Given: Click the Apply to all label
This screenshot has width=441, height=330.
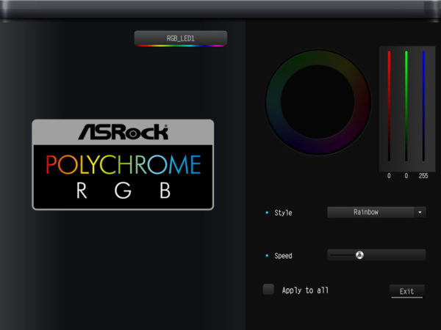Looking at the screenshot, I should click(305, 290).
